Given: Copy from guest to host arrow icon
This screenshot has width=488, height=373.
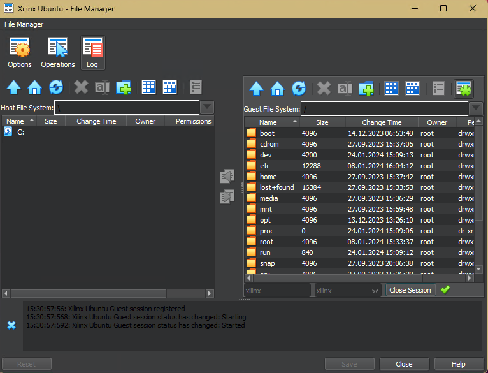Looking at the screenshot, I should 227,177.
